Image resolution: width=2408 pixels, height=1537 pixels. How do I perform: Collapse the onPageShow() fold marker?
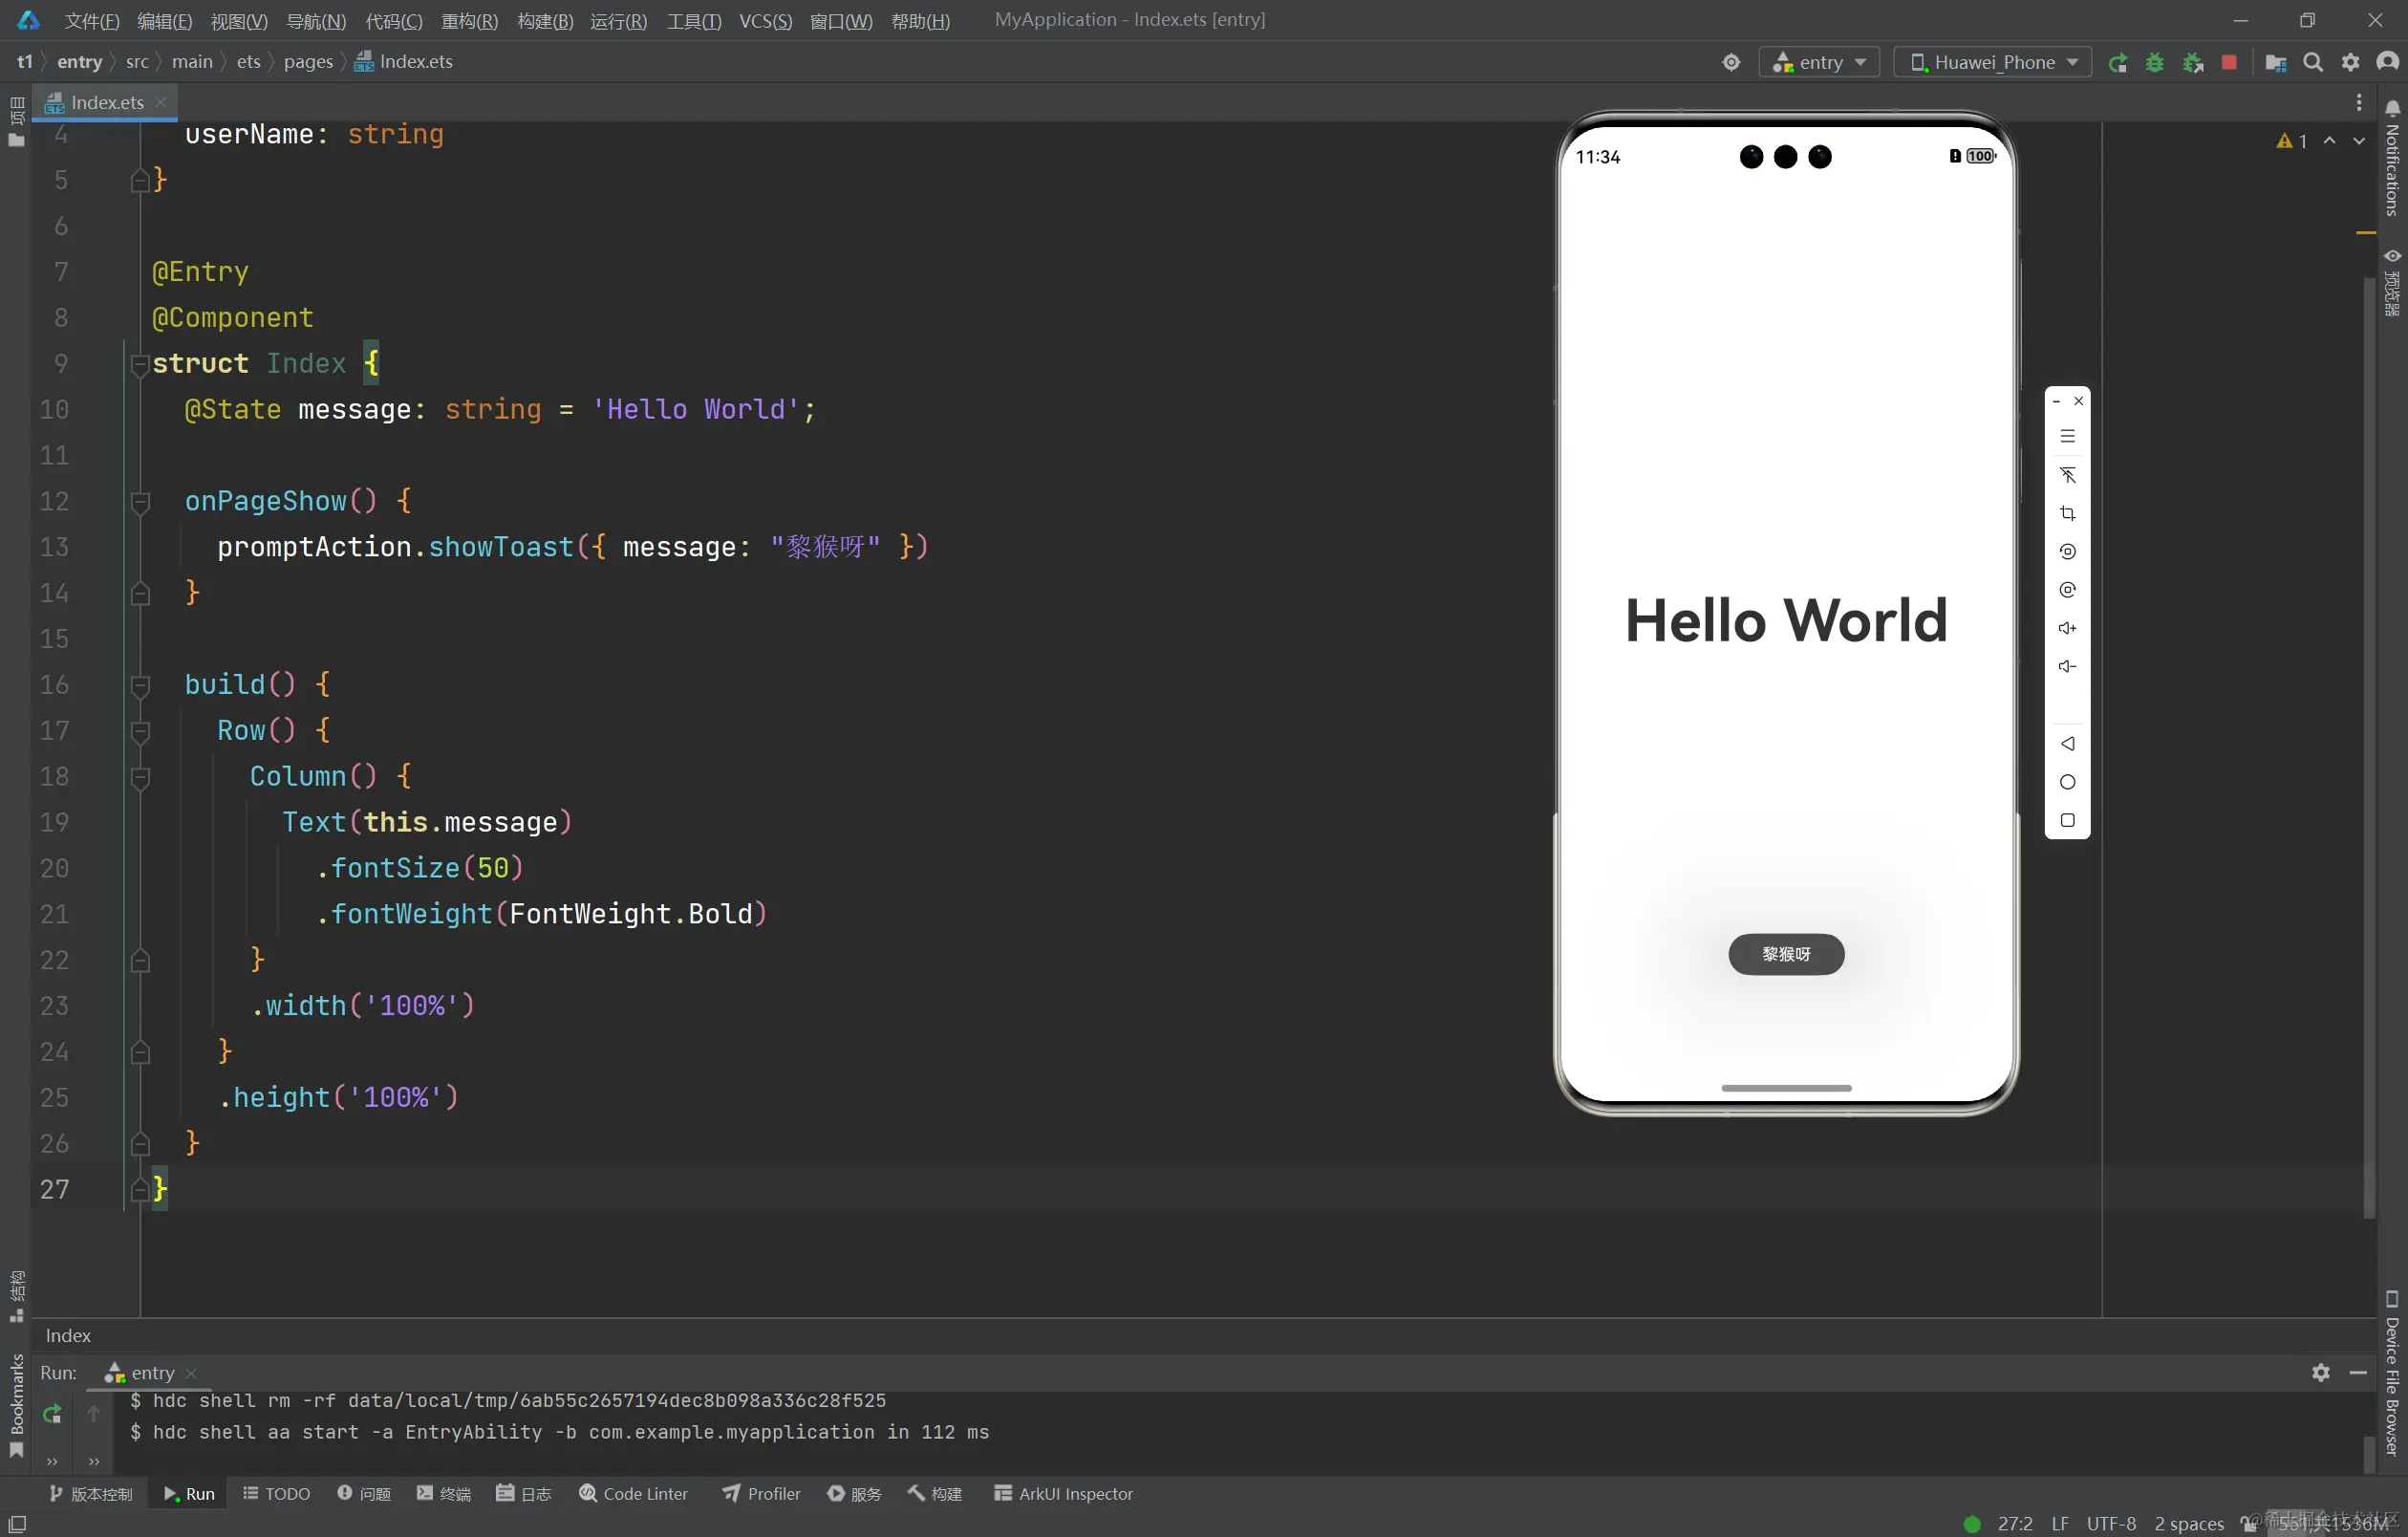click(x=141, y=501)
